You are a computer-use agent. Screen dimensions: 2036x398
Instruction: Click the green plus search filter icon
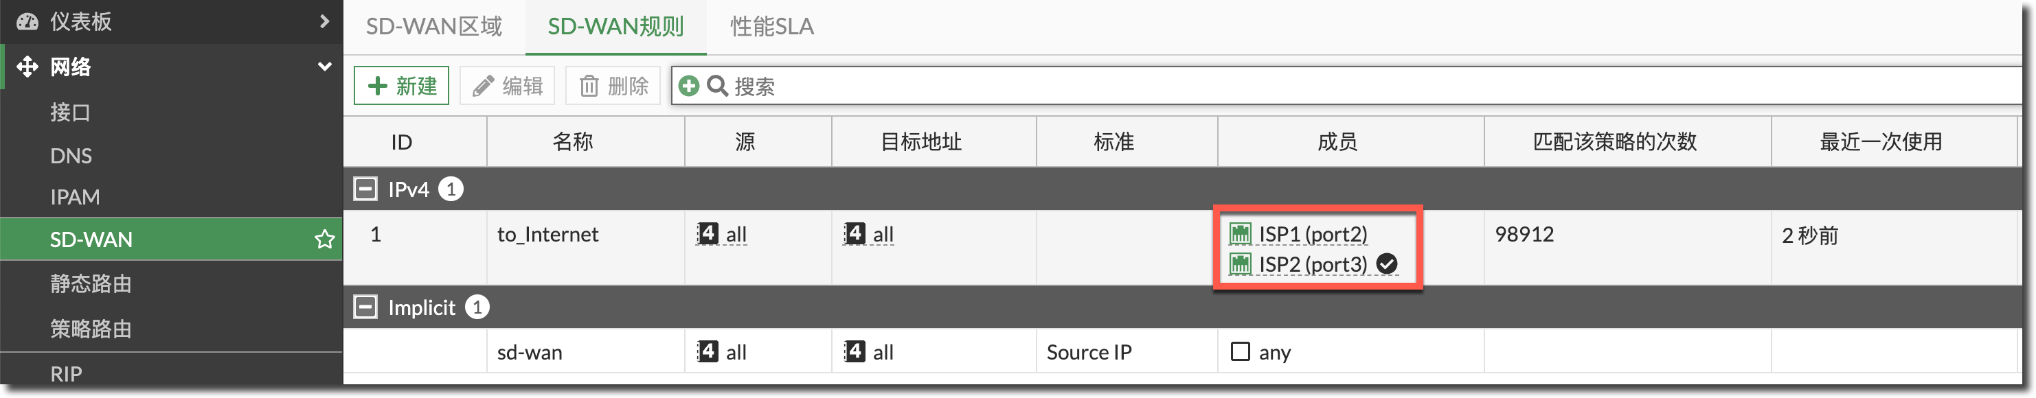(x=688, y=86)
